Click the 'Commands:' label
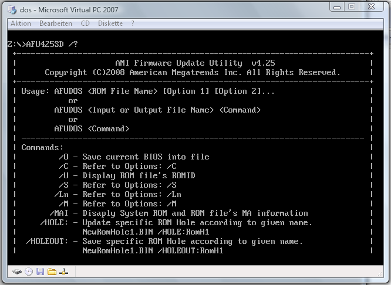The width and height of the screenshot is (391, 285). pyautogui.click(x=42, y=147)
